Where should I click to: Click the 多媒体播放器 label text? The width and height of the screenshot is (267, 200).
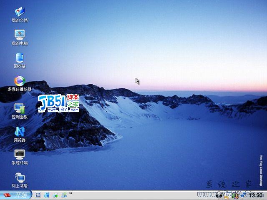point(19,89)
